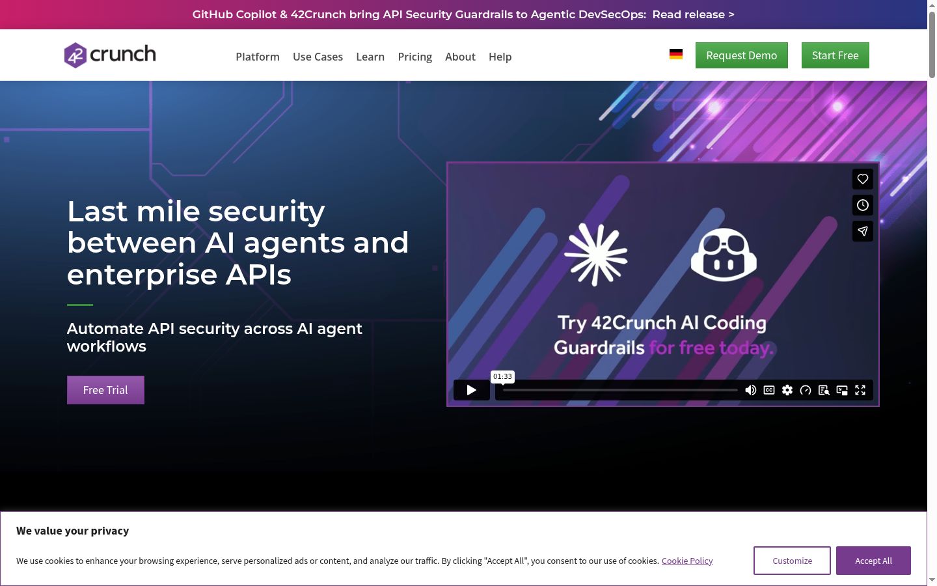The width and height of the screenshot is (937, 586).
Task: Enter fullscreen on the video player
Action: coord(860,390)
